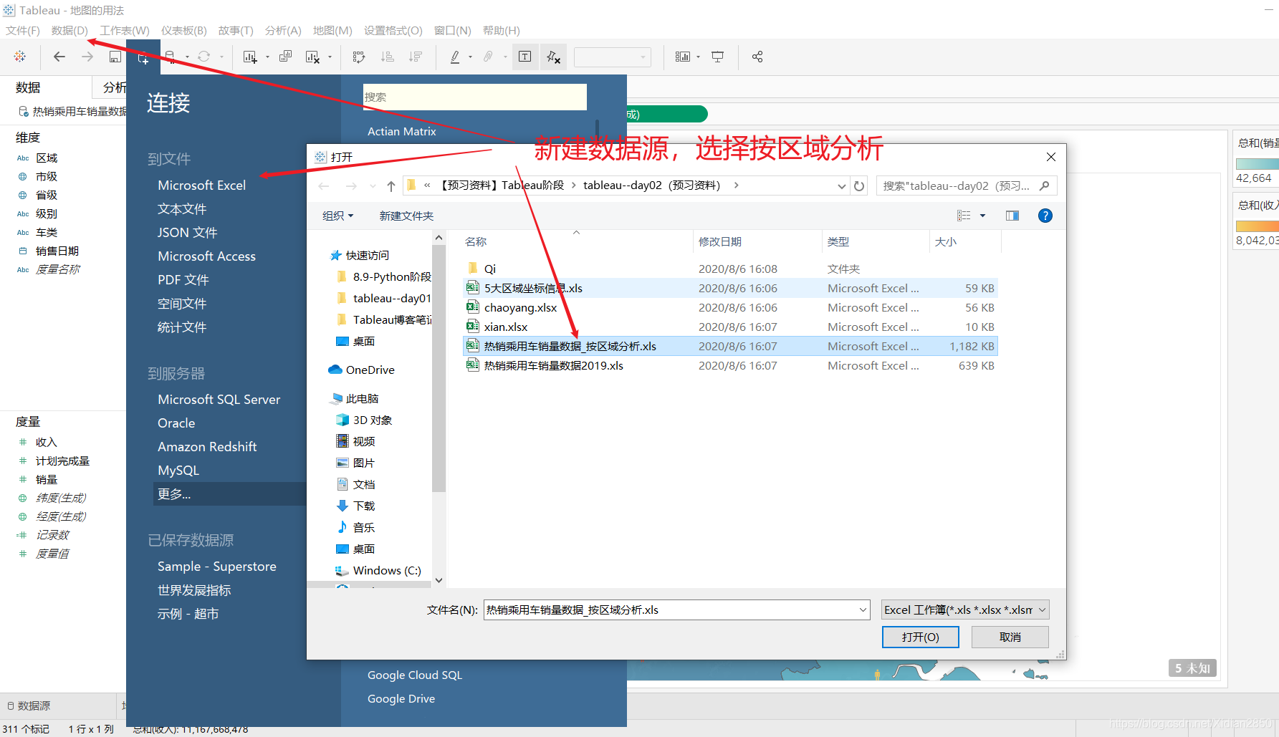The height and width of the screenshot is (737, 1279).
Task: Click the sort descending icon
Action: tap(415, 57)
